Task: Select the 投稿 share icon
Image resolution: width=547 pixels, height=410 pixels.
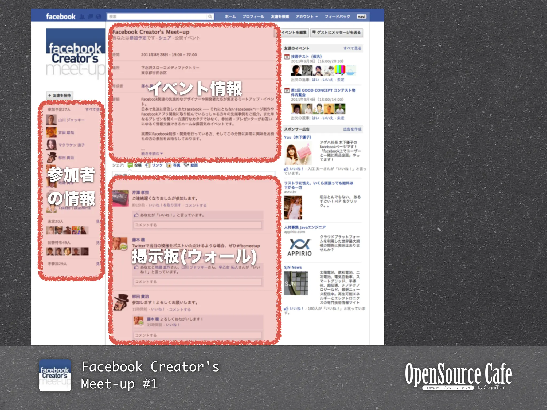Action: [130, 165]
